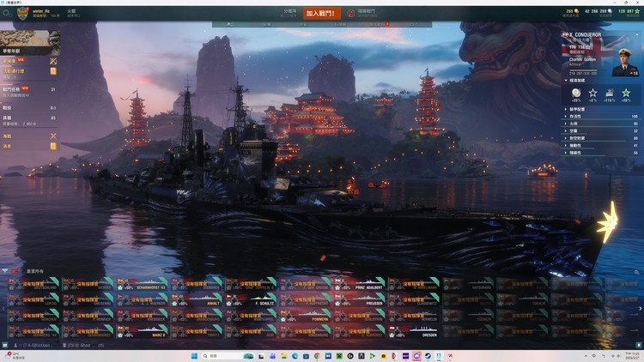Viewport: 644px width, 362px height.
Task: Open the 分艦隊 division tab at top
Action: [290, 13]
